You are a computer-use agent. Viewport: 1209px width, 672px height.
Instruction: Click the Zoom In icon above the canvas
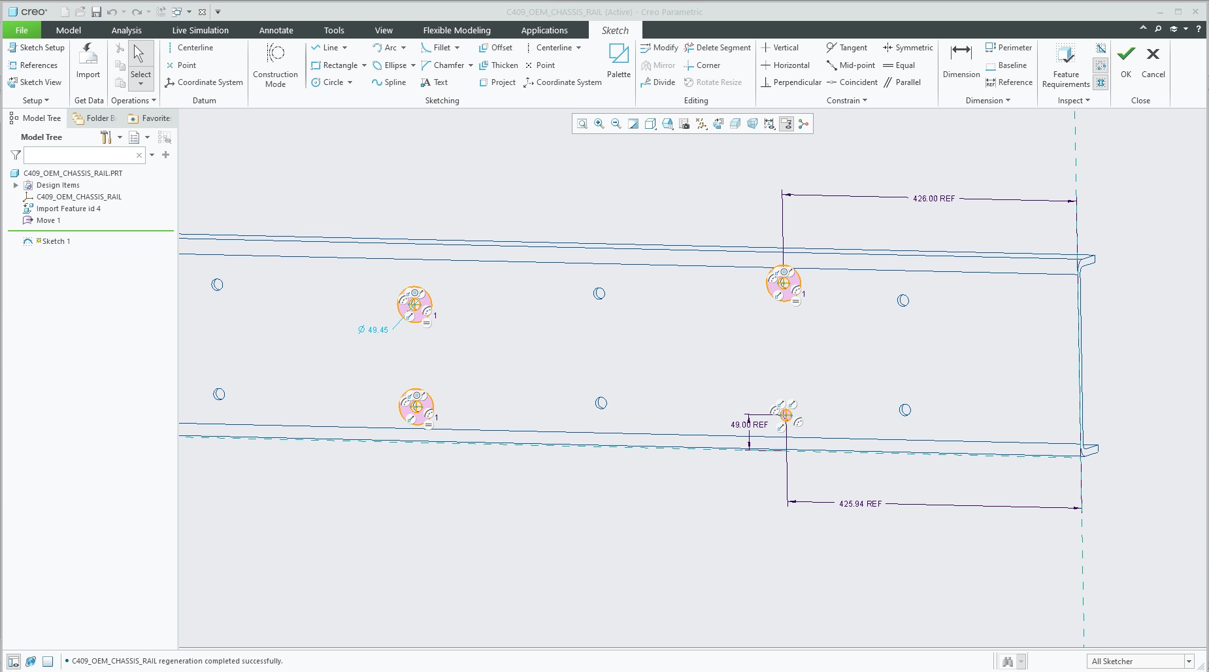pyautogui.click(x=598, y=124)
